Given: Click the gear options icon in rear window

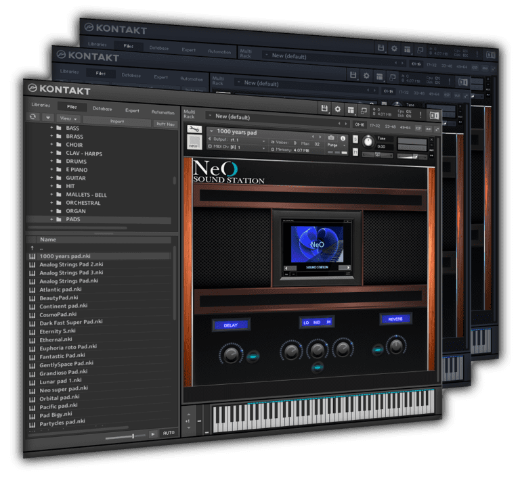Looking at the screenshot, I should point(394,49).
